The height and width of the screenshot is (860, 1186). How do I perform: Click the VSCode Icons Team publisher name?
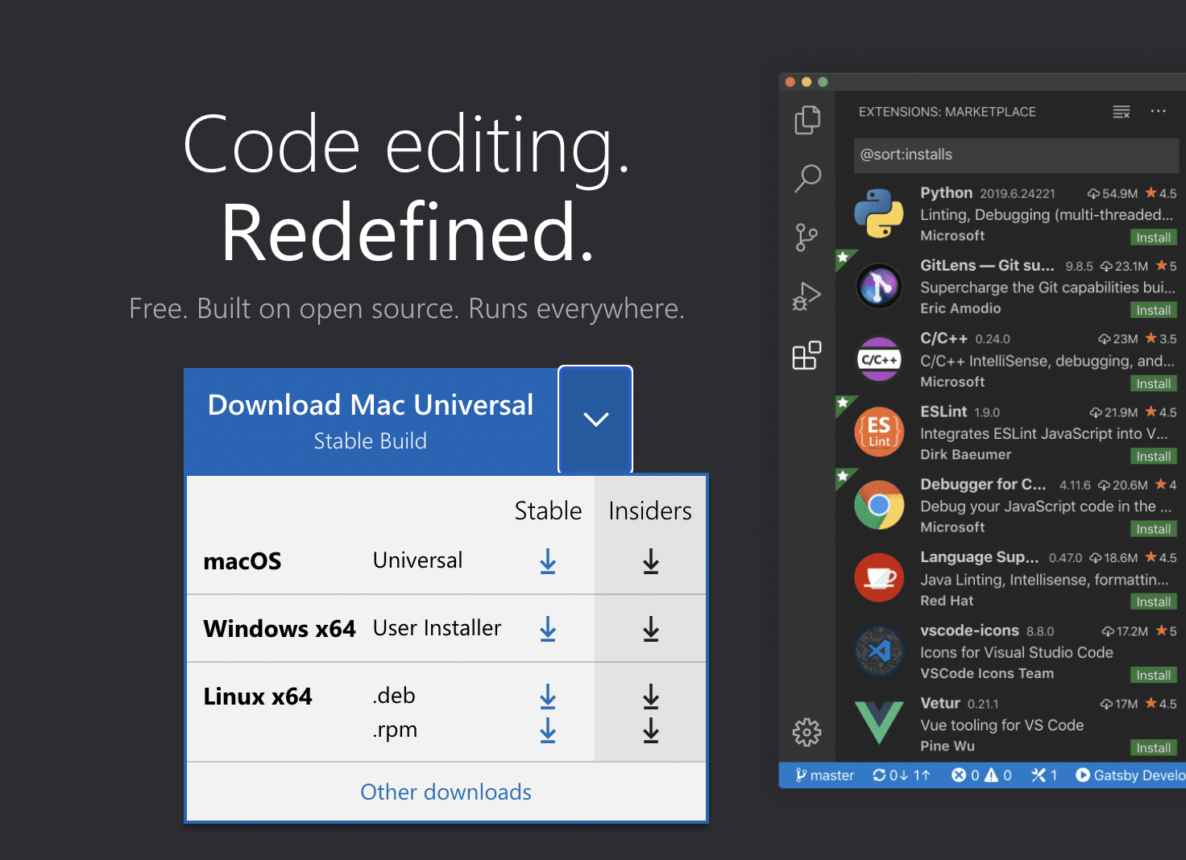(987, 673)
